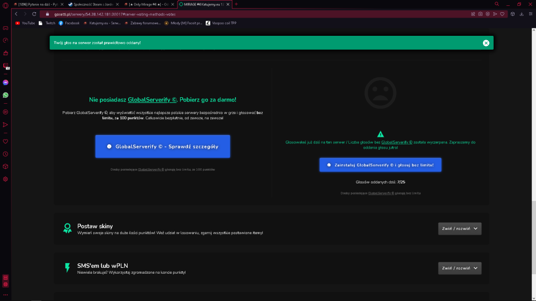Open the Twitch bookmark
The height and width of the screenshot is (301, 536).
47,23
